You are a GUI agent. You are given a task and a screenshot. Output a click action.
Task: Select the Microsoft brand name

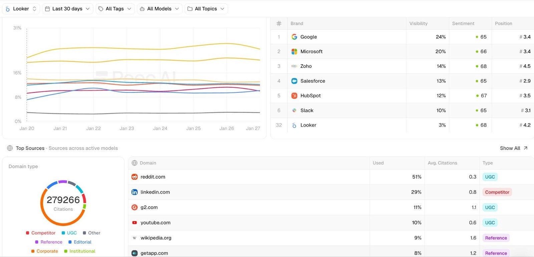pyautogui.click(x=311, y=51)
